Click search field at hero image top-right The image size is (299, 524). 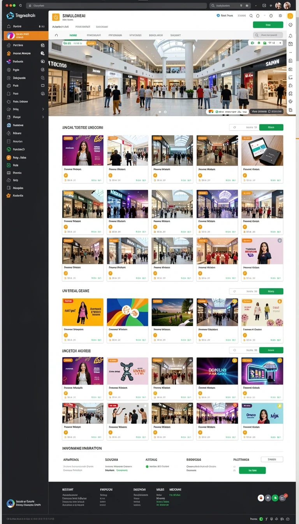coord(269,35)
